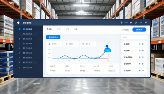The width and height of the screenshot is (164, 94).
Task: Click the blue pill button in the top-right corner
Action: [x=139, y=30]
